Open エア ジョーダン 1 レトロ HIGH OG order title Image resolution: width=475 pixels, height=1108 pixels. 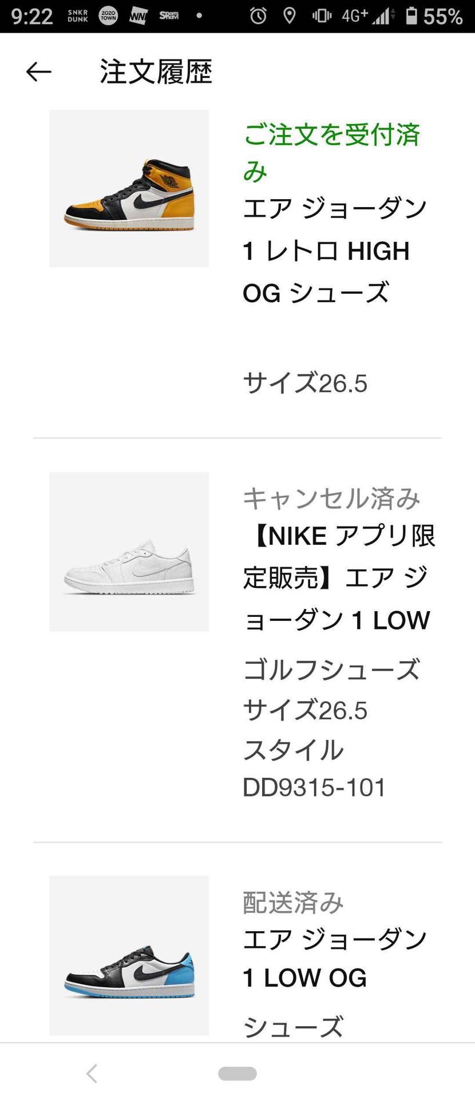[335, 250]
